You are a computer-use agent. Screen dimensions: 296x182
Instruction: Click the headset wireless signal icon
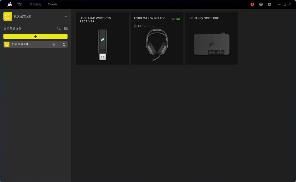coord(173,19)
